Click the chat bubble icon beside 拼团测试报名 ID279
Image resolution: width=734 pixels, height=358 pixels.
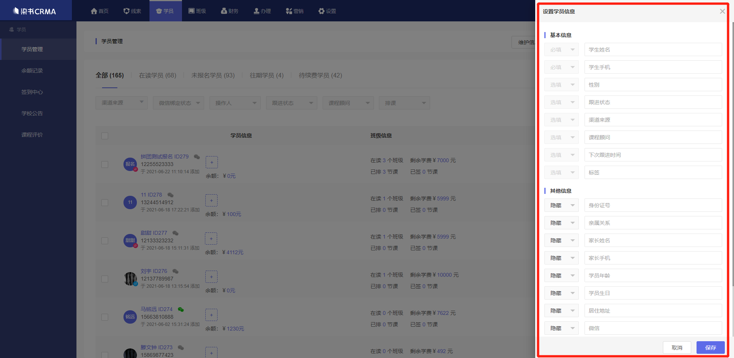click(x=197, y=156)
